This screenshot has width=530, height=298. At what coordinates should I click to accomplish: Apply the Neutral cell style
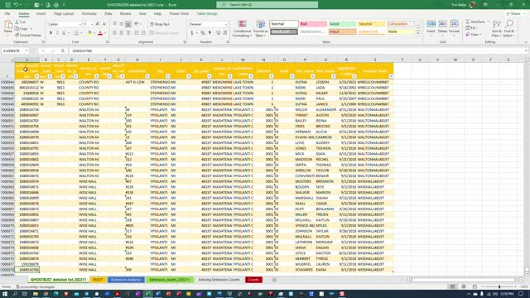[371, 24]
